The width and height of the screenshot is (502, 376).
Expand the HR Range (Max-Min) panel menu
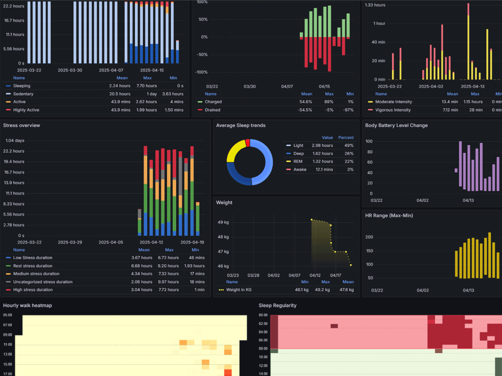(389, 215)
